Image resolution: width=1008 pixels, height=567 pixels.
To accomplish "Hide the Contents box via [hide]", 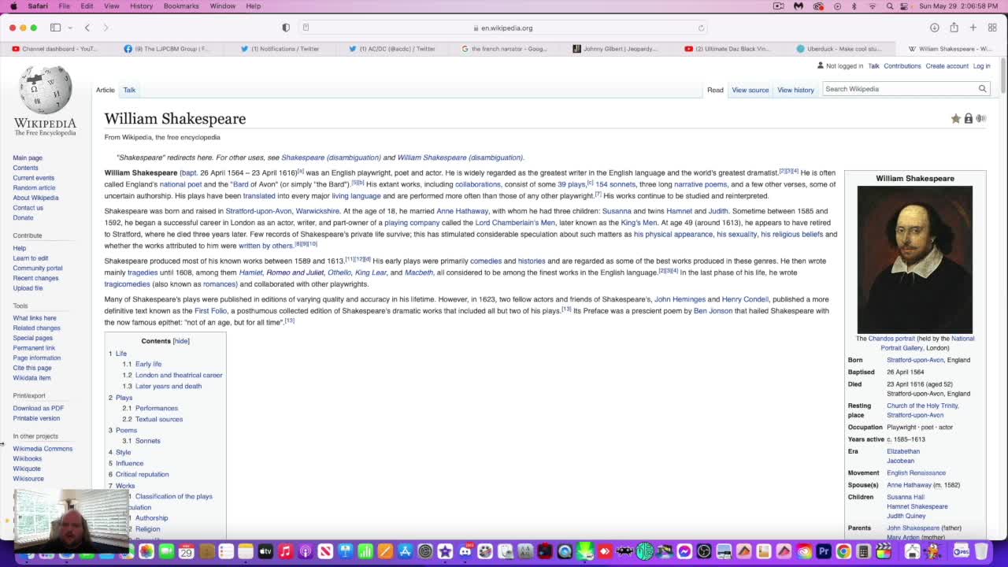I will click(x=181, y=341).
